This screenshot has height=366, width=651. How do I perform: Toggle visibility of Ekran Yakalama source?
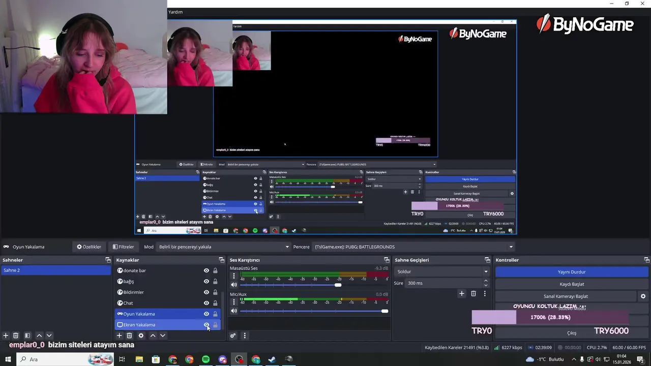pyautogui.click(x=206, y=325)
